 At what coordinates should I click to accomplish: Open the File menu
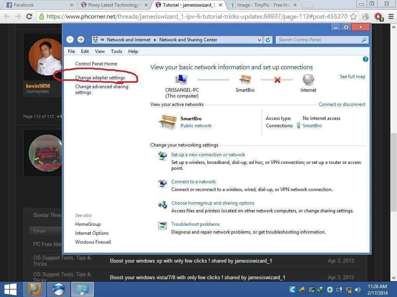[71, 51]
